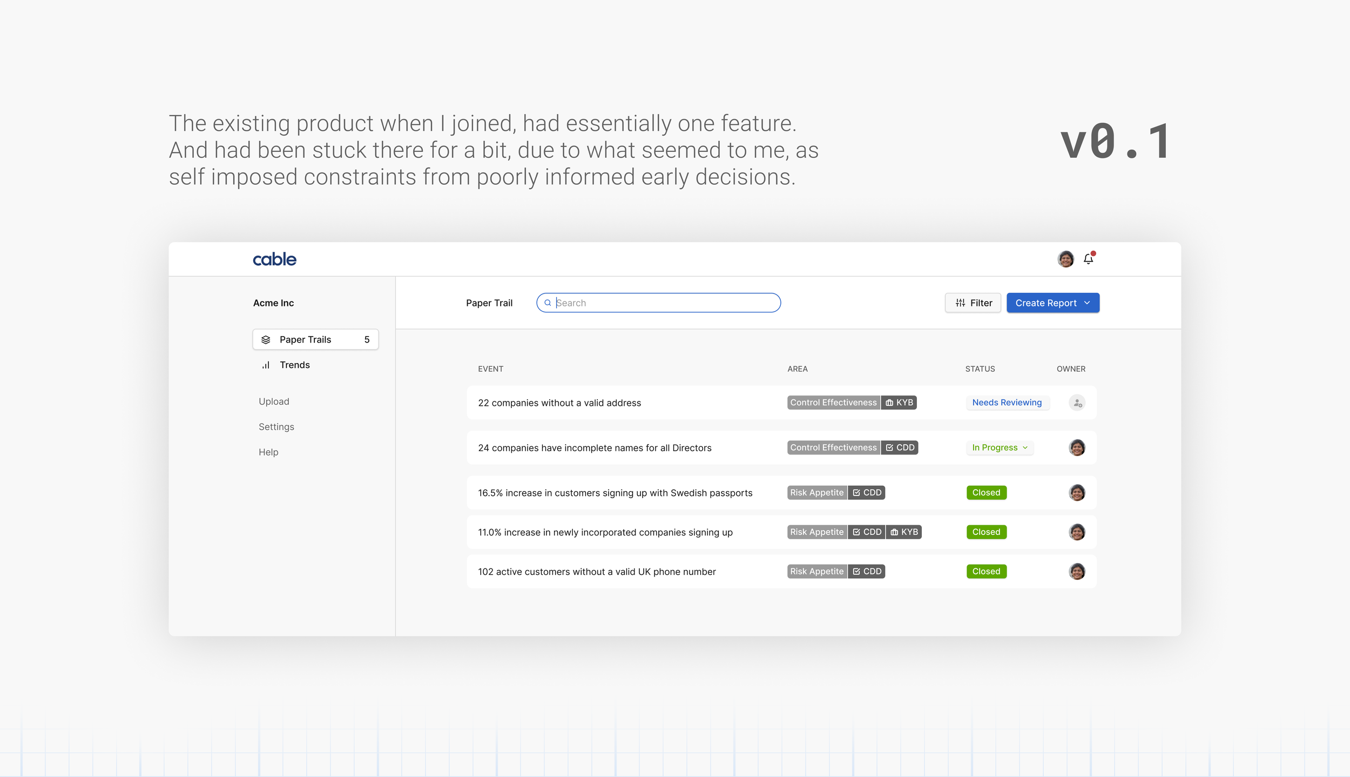Select the Trends sidebar tab

pos(295,365)
